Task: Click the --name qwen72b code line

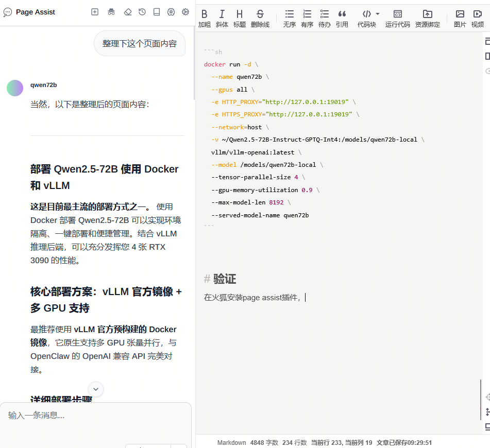Action: (240, 77)
